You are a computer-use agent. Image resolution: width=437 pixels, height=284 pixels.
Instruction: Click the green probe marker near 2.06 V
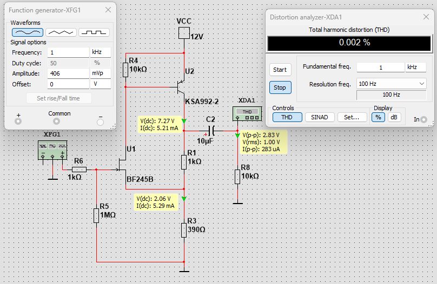click(184, 199)
